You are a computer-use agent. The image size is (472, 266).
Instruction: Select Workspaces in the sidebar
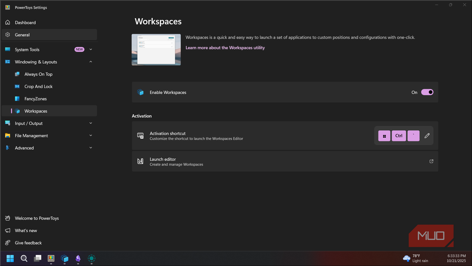36,111
